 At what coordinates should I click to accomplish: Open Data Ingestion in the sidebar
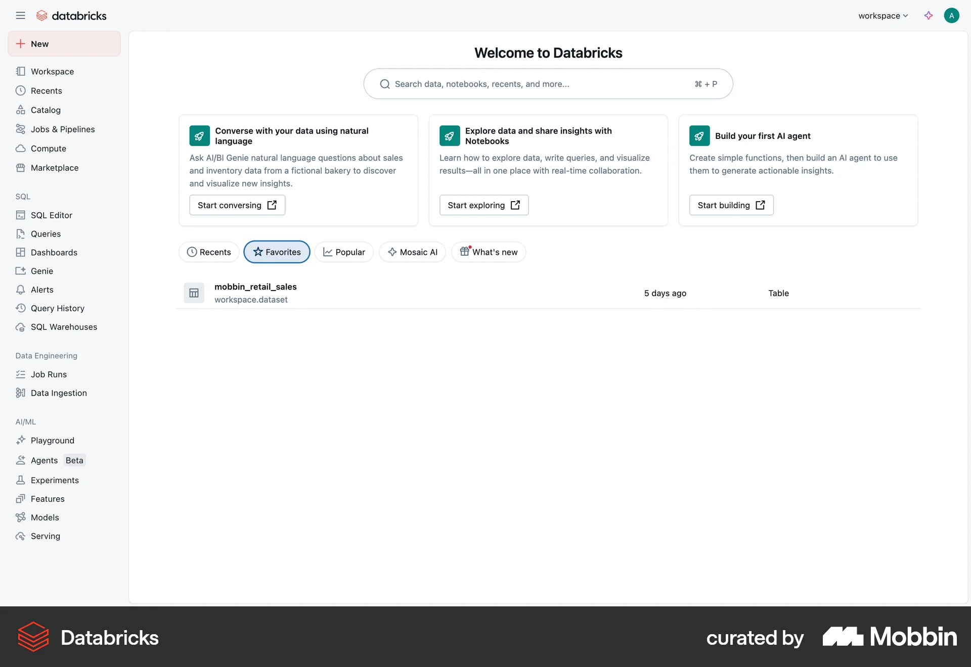pyautogui.click(x=59, y=393)
